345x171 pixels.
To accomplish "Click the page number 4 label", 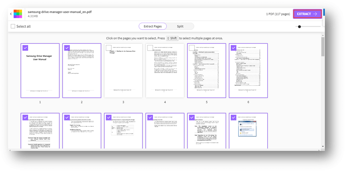I will (x=165, y=102).
